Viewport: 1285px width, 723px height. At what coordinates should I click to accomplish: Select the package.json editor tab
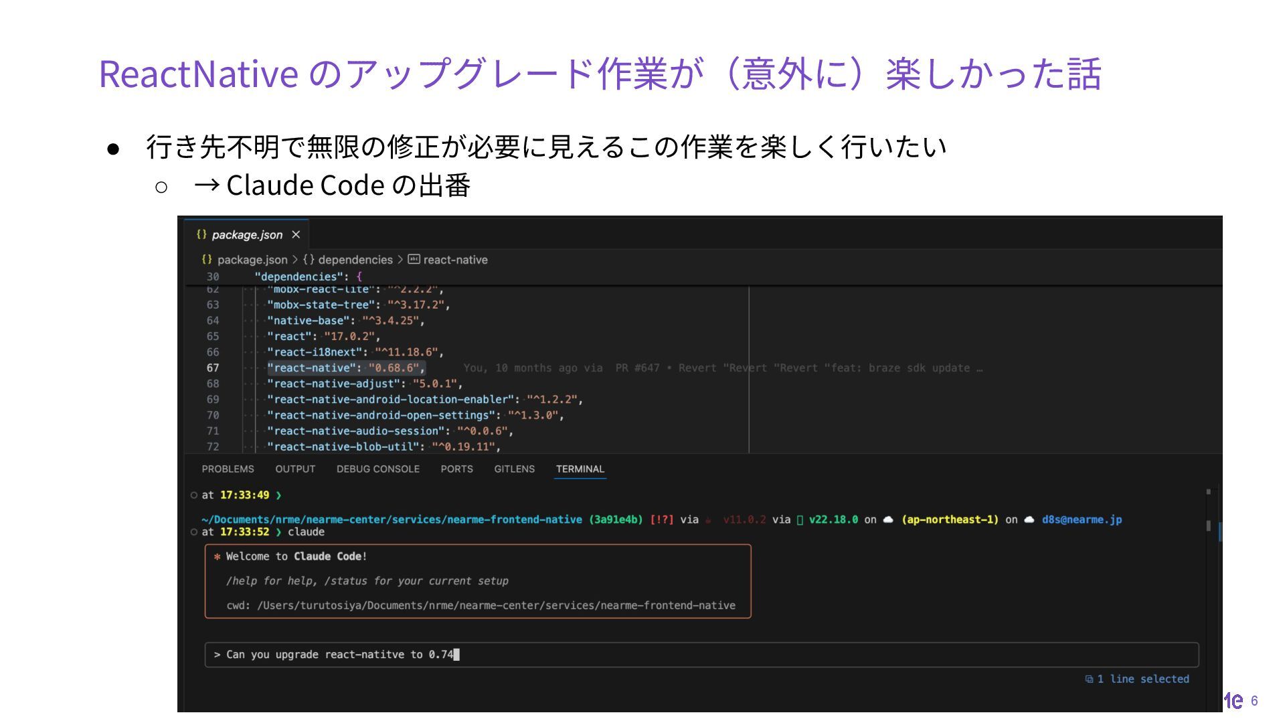pos(246,235)
